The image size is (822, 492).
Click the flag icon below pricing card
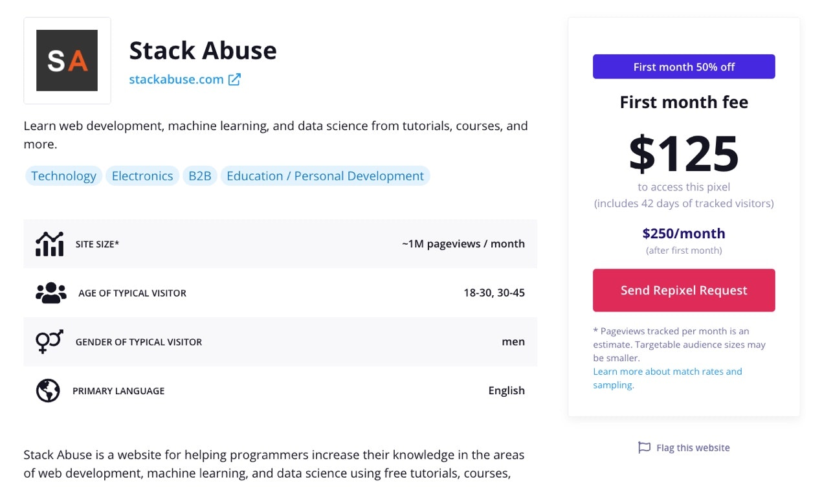(644, 447)
